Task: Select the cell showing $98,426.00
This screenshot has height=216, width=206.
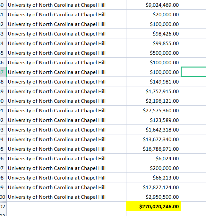Action: click(153, 34)
